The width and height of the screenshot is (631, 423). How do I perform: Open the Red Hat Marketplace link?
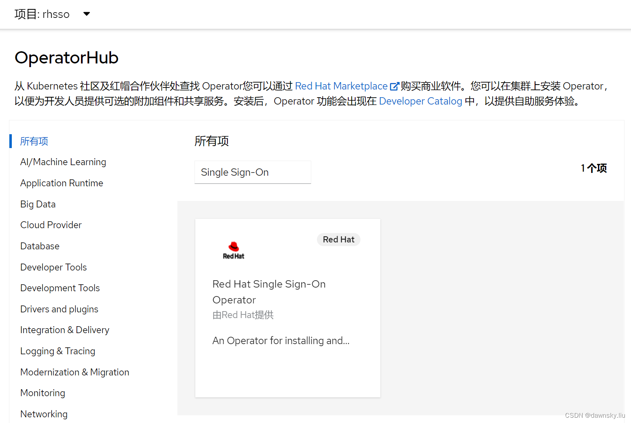(341, 86)
